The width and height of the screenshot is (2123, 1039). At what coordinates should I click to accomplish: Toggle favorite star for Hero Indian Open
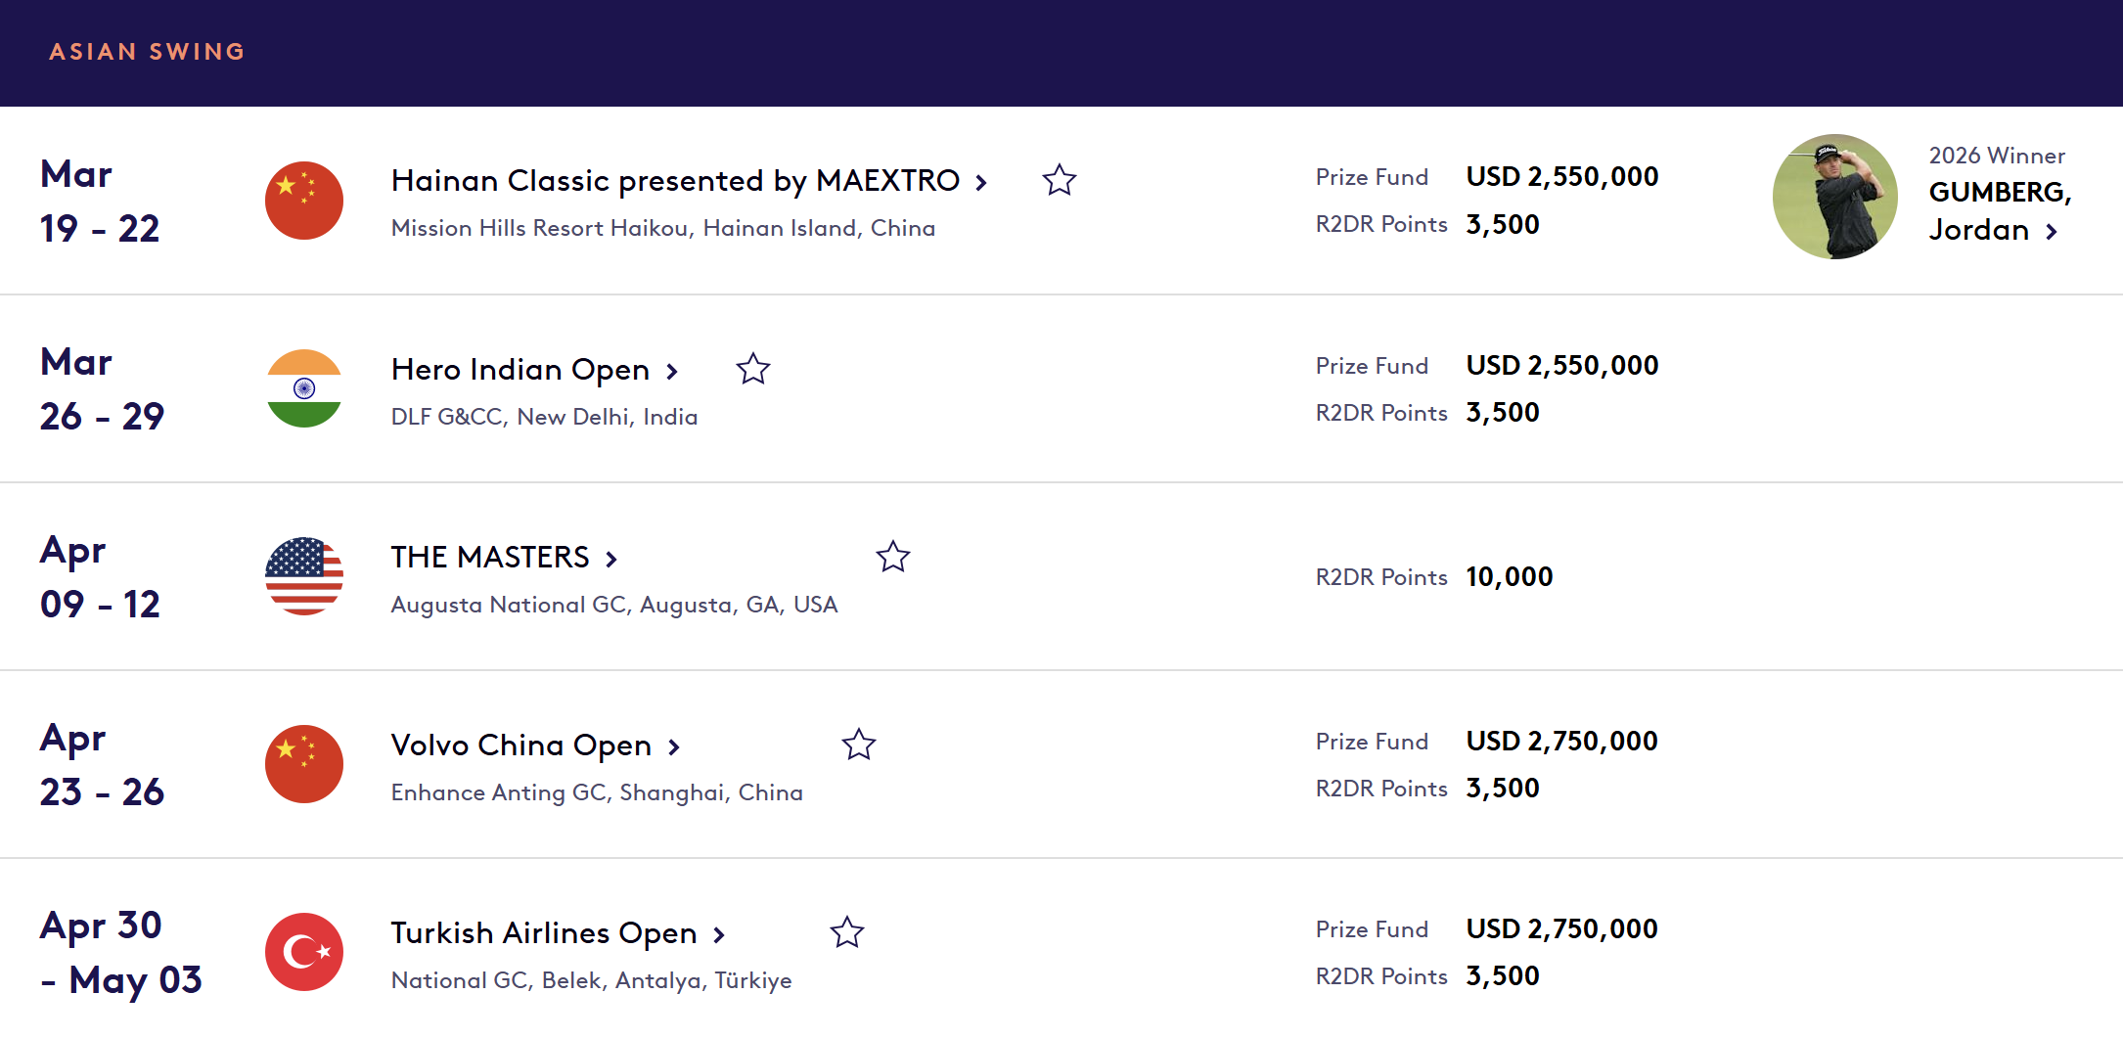(753, 369)
